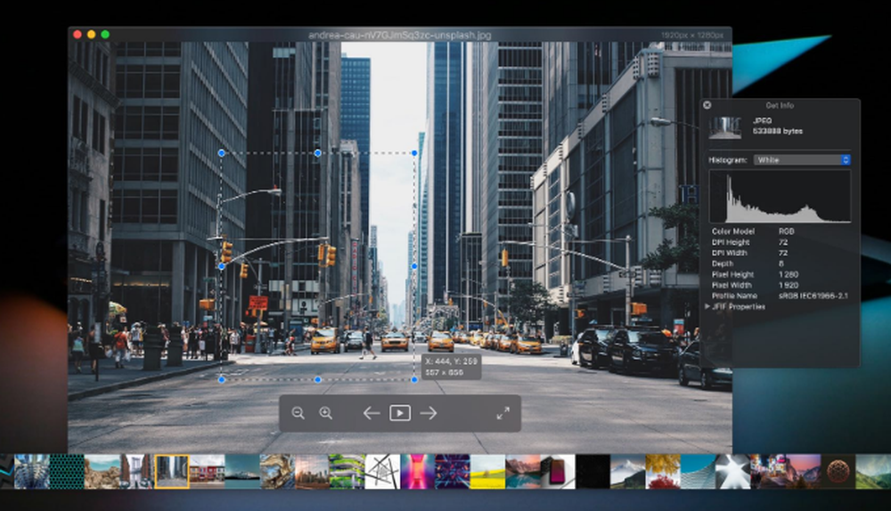
Task: Expand the JFIF Properties disclosure triangle
Action: (x=707, y=306)
